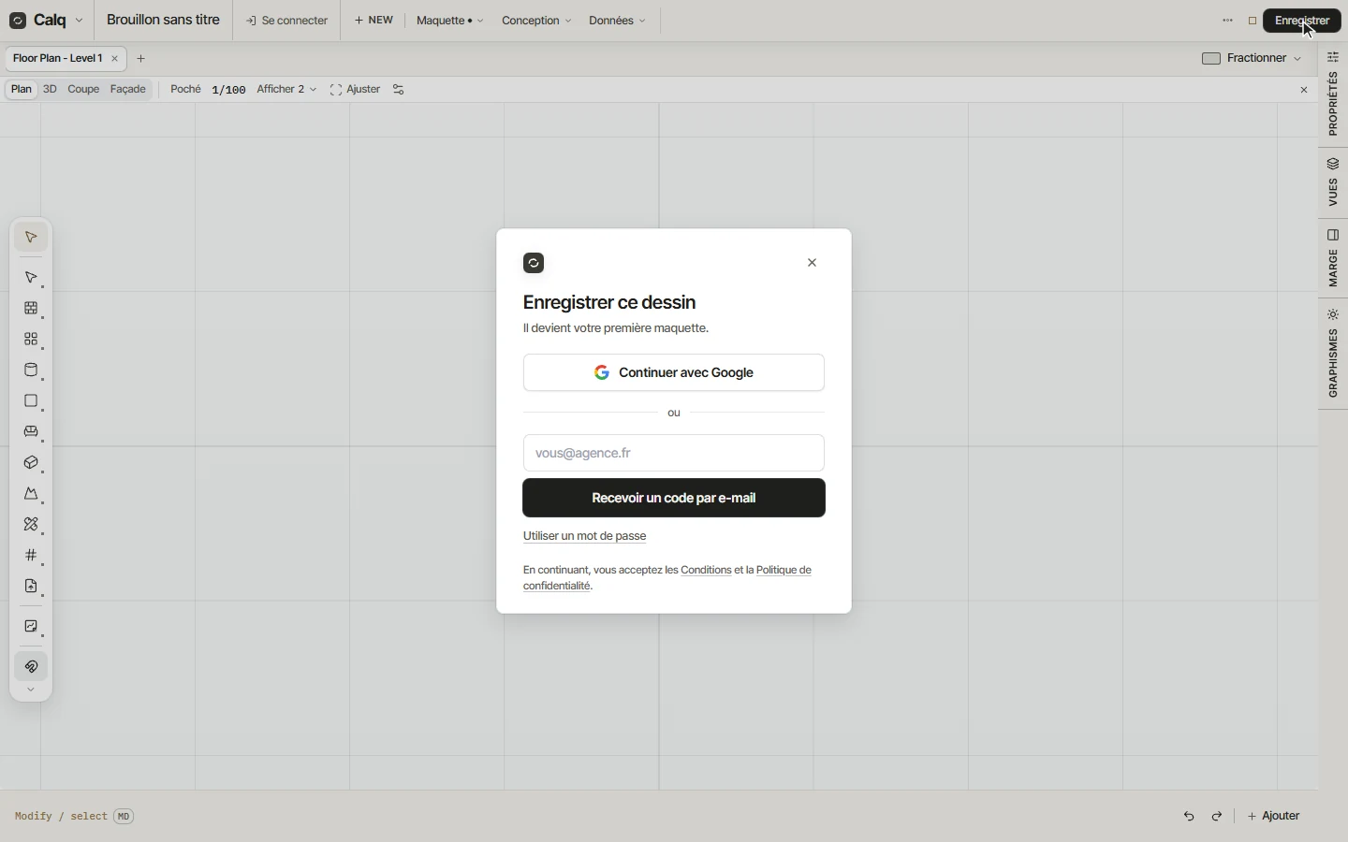This screenshot has height=842, width=1348.
Task: Close the Floor Plan - Level 1 tab
Action: click(x=115, y=59)
